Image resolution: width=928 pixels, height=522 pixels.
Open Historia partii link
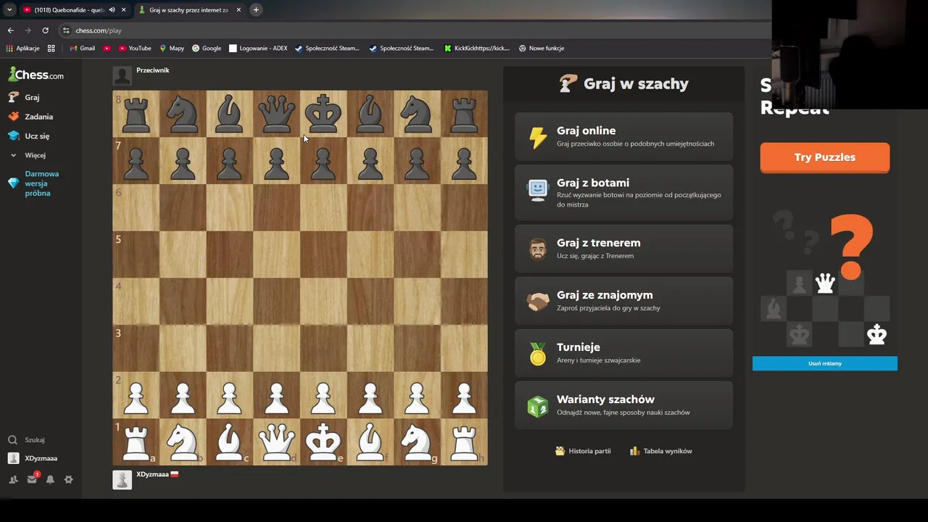point(583,451)
